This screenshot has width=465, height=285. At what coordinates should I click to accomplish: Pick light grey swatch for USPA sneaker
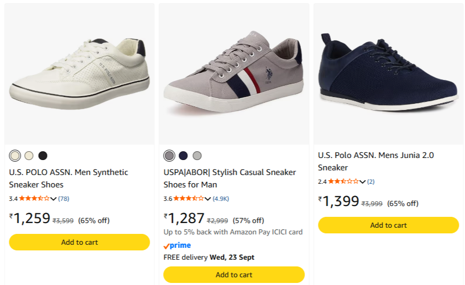(197, 156)
